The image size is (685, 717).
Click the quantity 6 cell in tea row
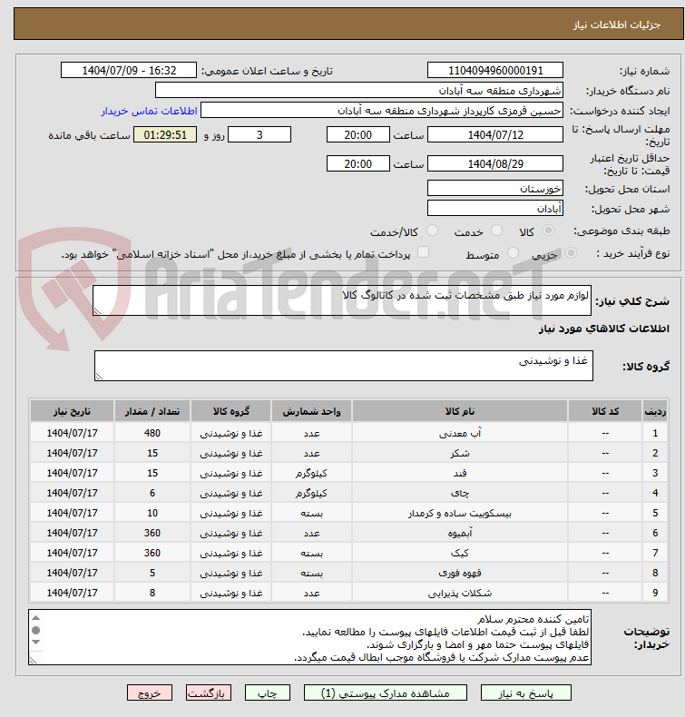[152, 493]
